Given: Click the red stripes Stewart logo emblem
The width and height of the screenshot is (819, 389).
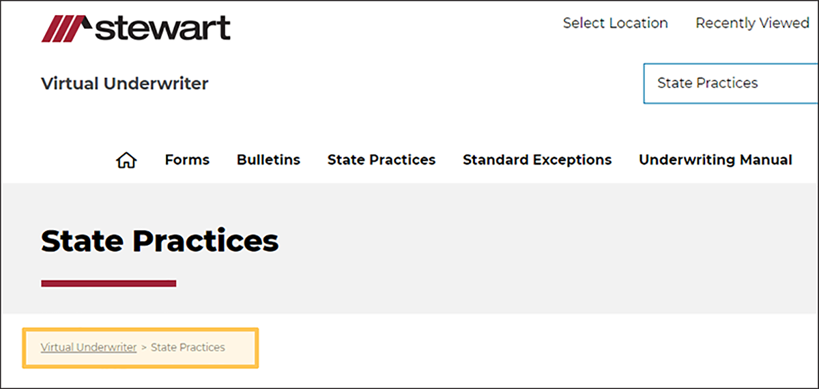Looking at the screenshot, I should pos(60,29).
